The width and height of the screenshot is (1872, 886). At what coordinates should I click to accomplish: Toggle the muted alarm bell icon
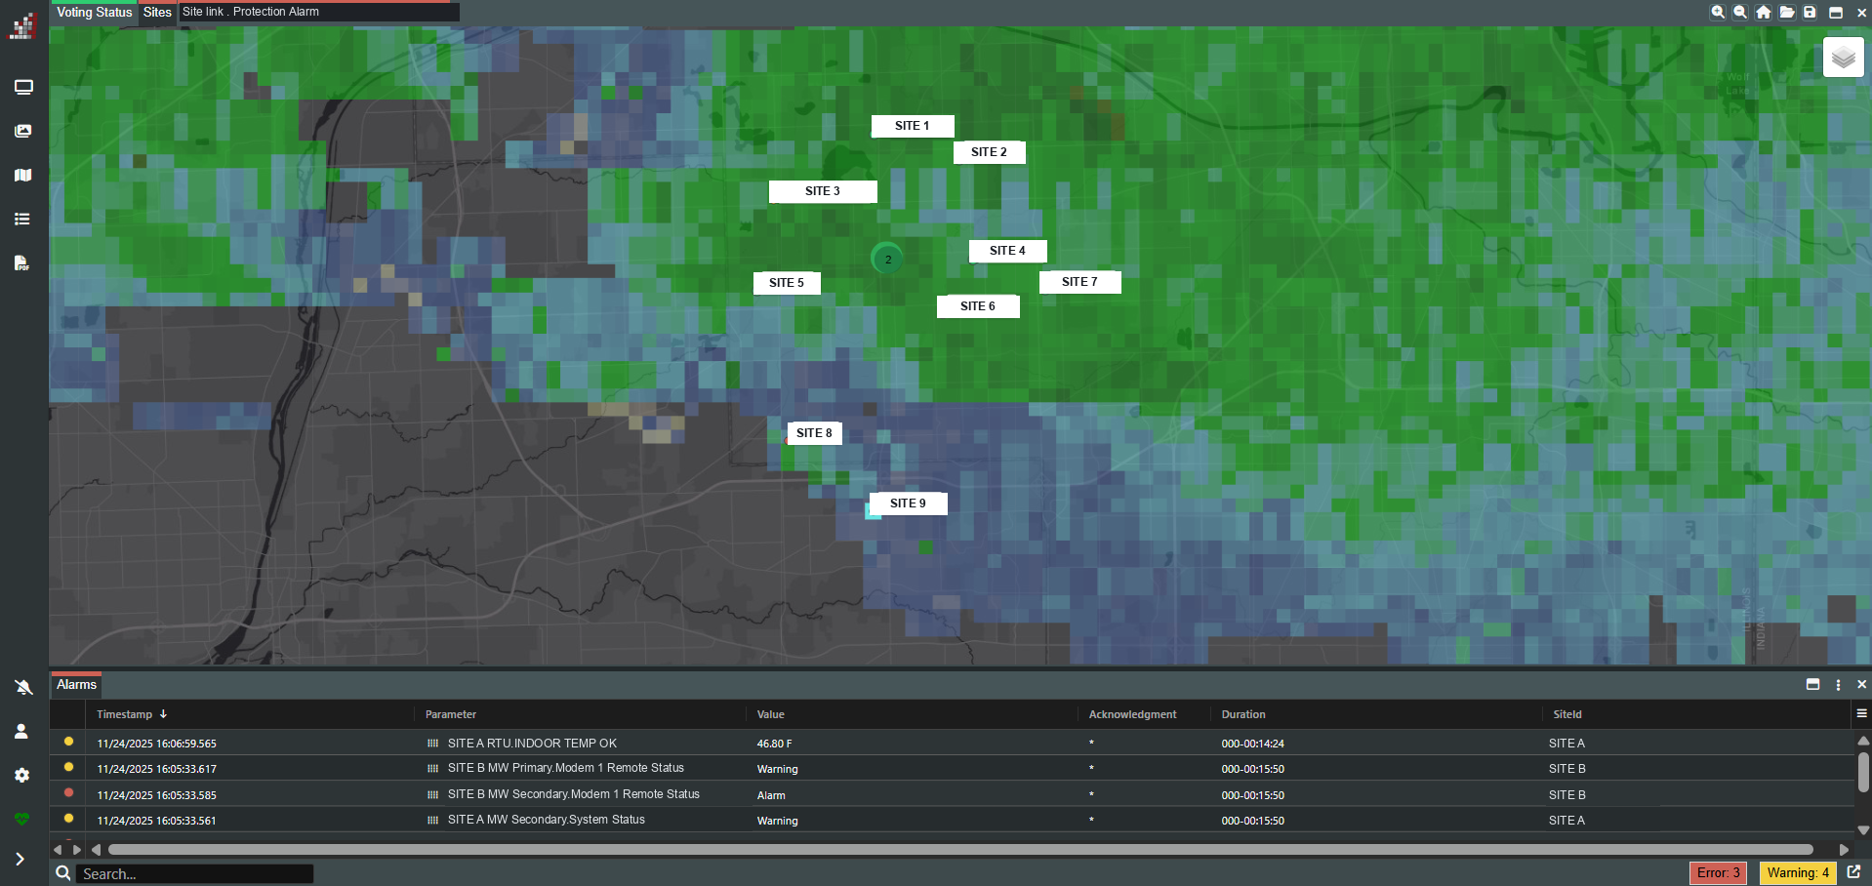[23, 687]
